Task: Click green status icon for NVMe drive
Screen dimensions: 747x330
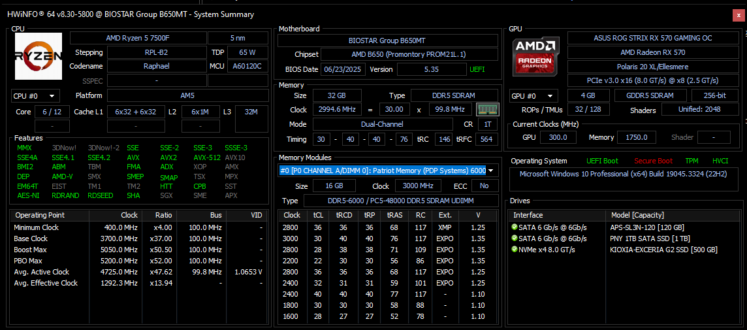Action: point(514,250)
